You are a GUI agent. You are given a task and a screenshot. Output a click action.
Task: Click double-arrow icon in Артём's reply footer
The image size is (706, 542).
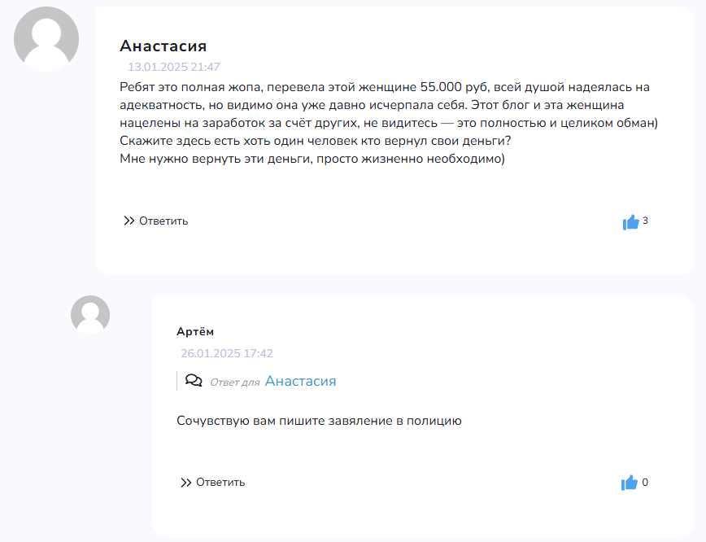pyautogui.click(x=185, y=483)
